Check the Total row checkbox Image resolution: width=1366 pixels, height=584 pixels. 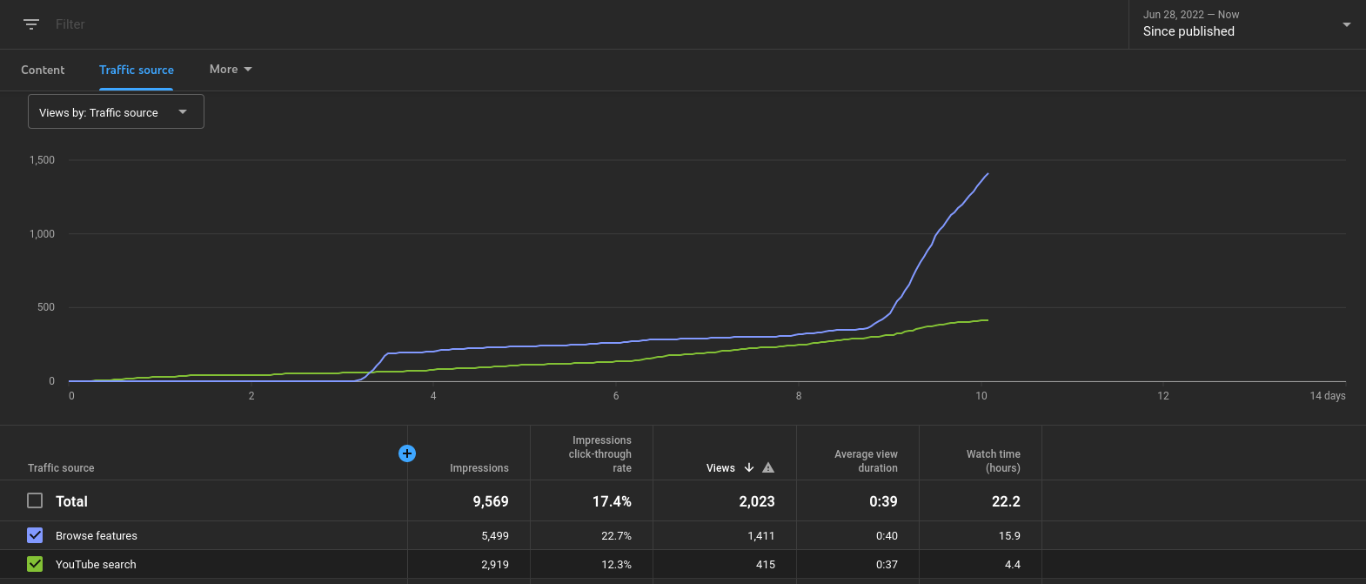(35, 500)
